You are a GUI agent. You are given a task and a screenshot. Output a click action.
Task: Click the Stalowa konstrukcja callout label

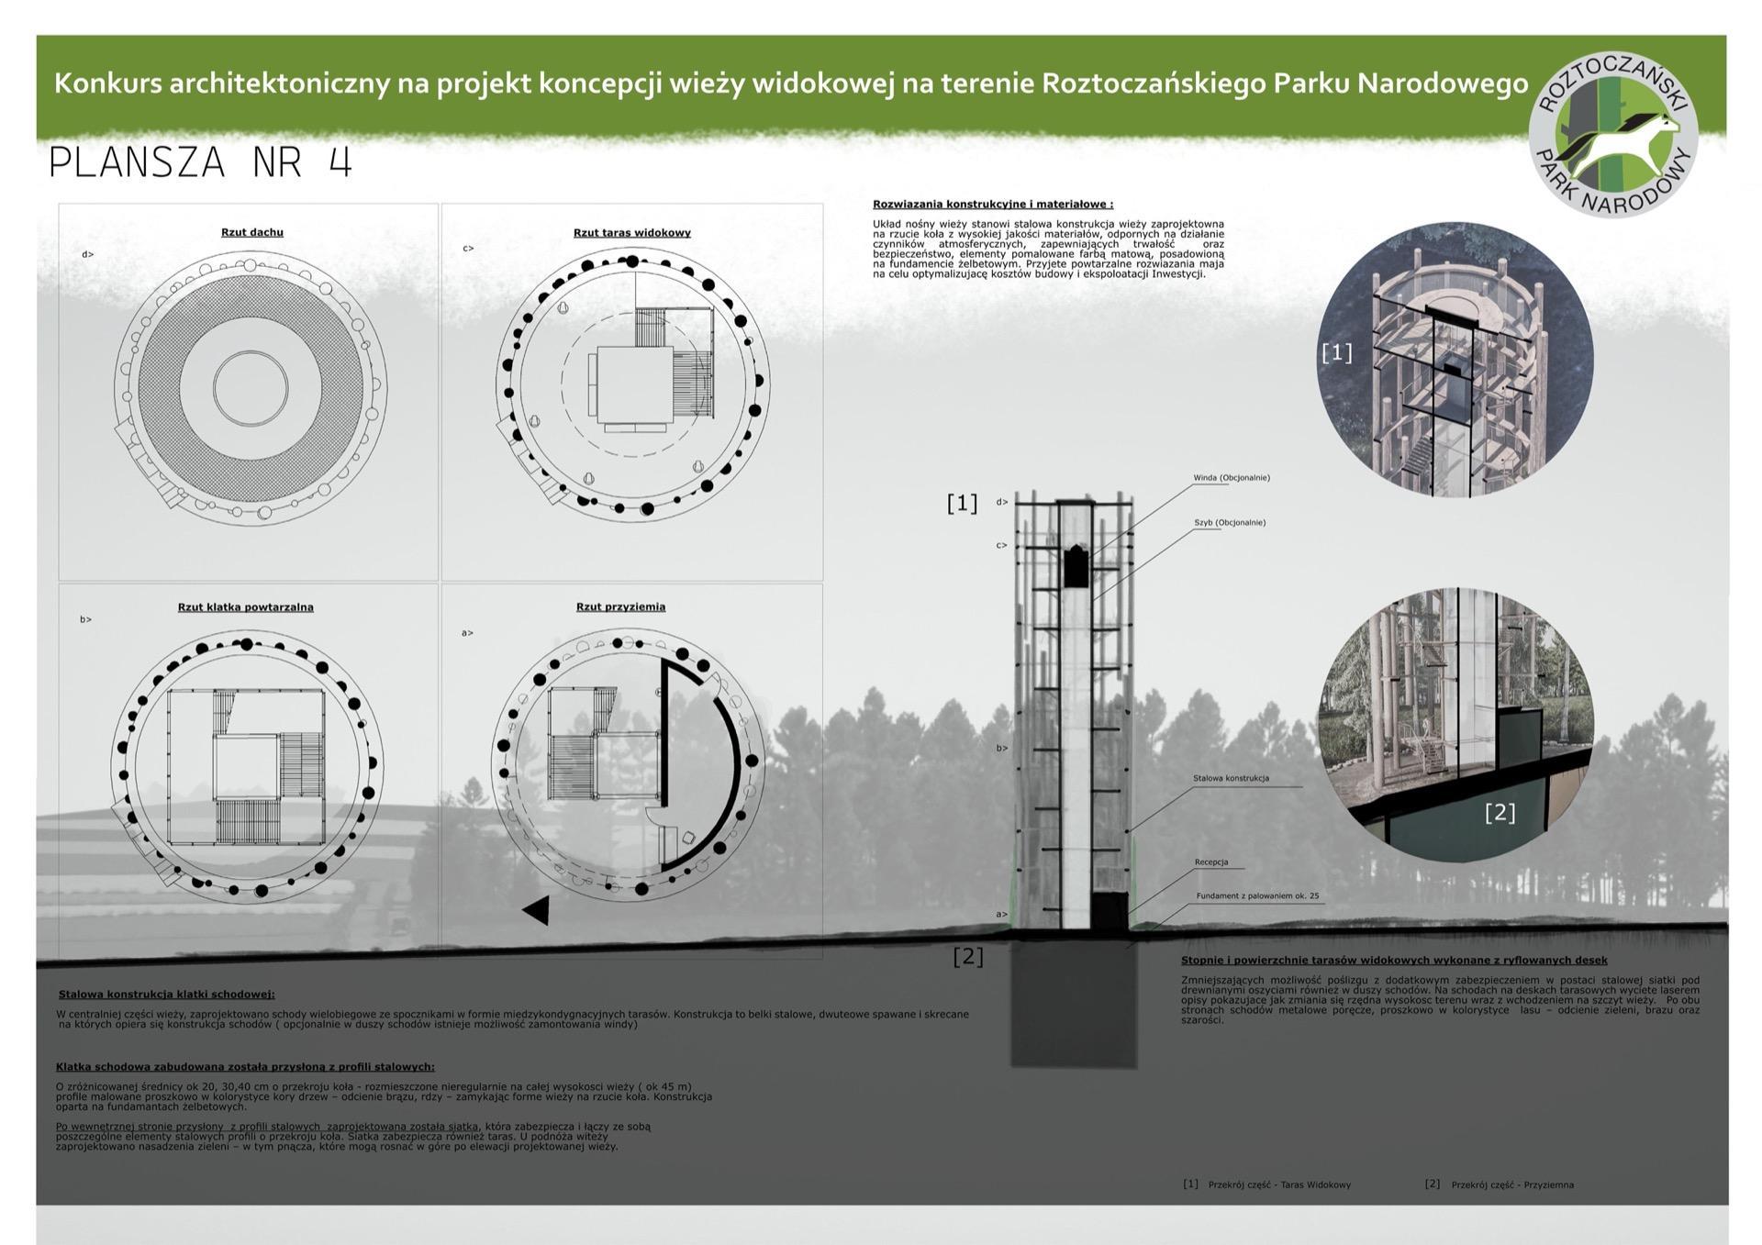coord(1231,778)
